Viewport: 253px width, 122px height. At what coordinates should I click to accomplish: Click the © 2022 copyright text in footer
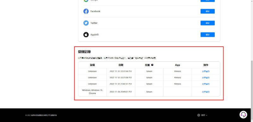pos(41,115)
